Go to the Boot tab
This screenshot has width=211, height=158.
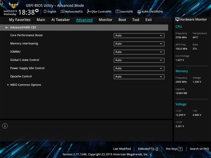pos(122,20)
